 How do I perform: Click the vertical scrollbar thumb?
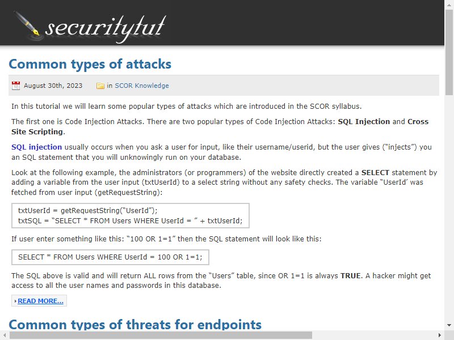449,51
